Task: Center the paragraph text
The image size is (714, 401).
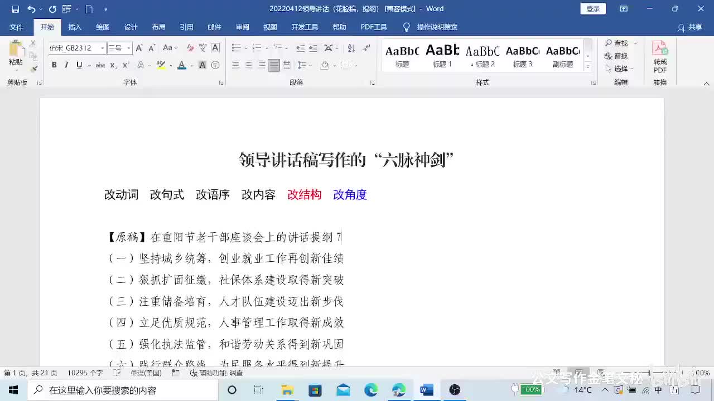Action: [x=249, y=65]
